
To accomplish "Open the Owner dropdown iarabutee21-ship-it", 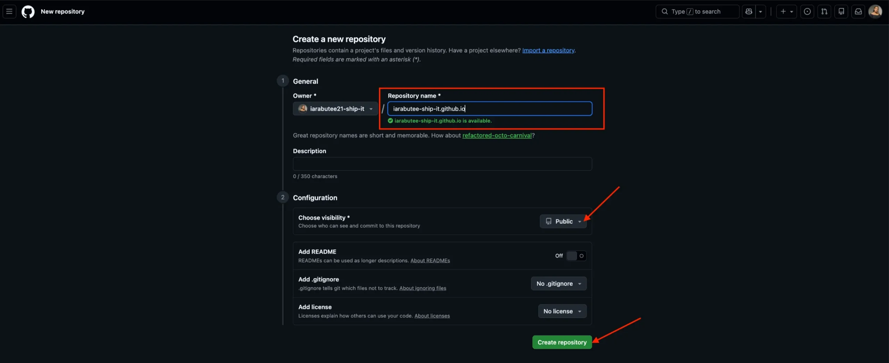I will click(x=335, y=109).
